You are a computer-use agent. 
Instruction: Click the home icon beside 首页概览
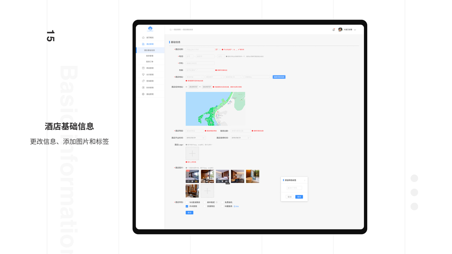pyautogui.click(x=143, y=37)
